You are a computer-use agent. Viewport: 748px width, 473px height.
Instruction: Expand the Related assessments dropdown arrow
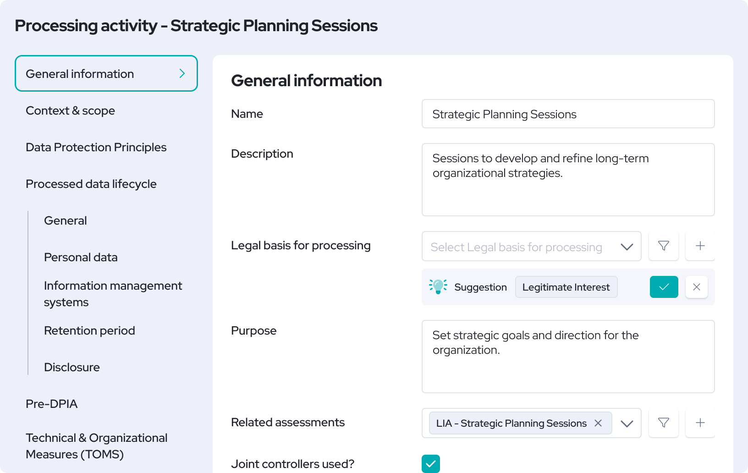click(627, 423)
